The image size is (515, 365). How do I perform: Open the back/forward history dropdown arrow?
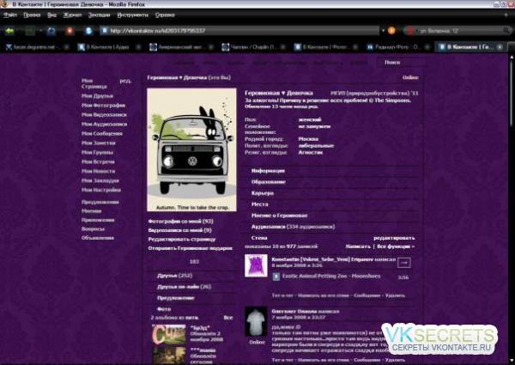pos(40,31)
